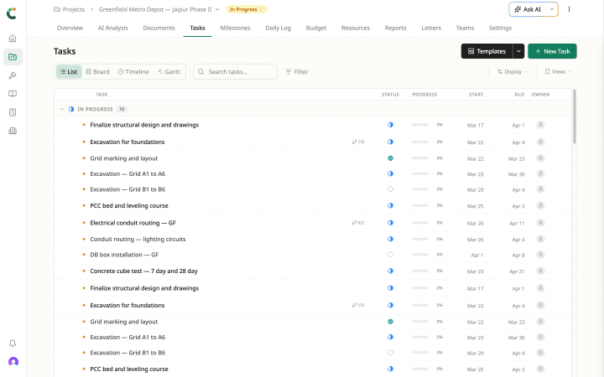This screenshot has width=604, height=377.
Task: Open task 'DB box installation — GF'
Action: point(124,255)
